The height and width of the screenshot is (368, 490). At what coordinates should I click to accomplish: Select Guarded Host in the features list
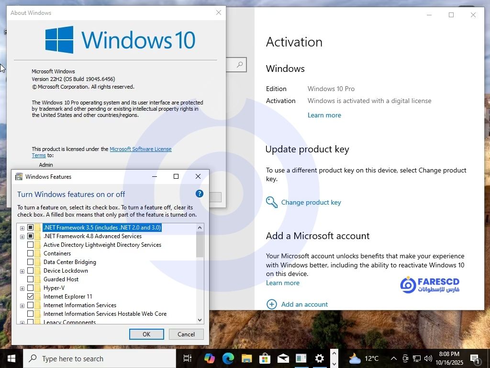click(61, 279)
